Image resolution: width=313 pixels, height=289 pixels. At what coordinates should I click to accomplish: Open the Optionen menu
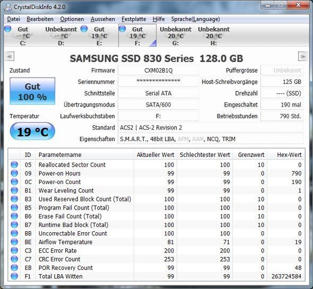[72, 19]
